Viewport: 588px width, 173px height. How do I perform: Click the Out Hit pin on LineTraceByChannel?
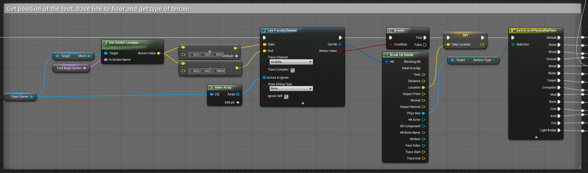340,44
